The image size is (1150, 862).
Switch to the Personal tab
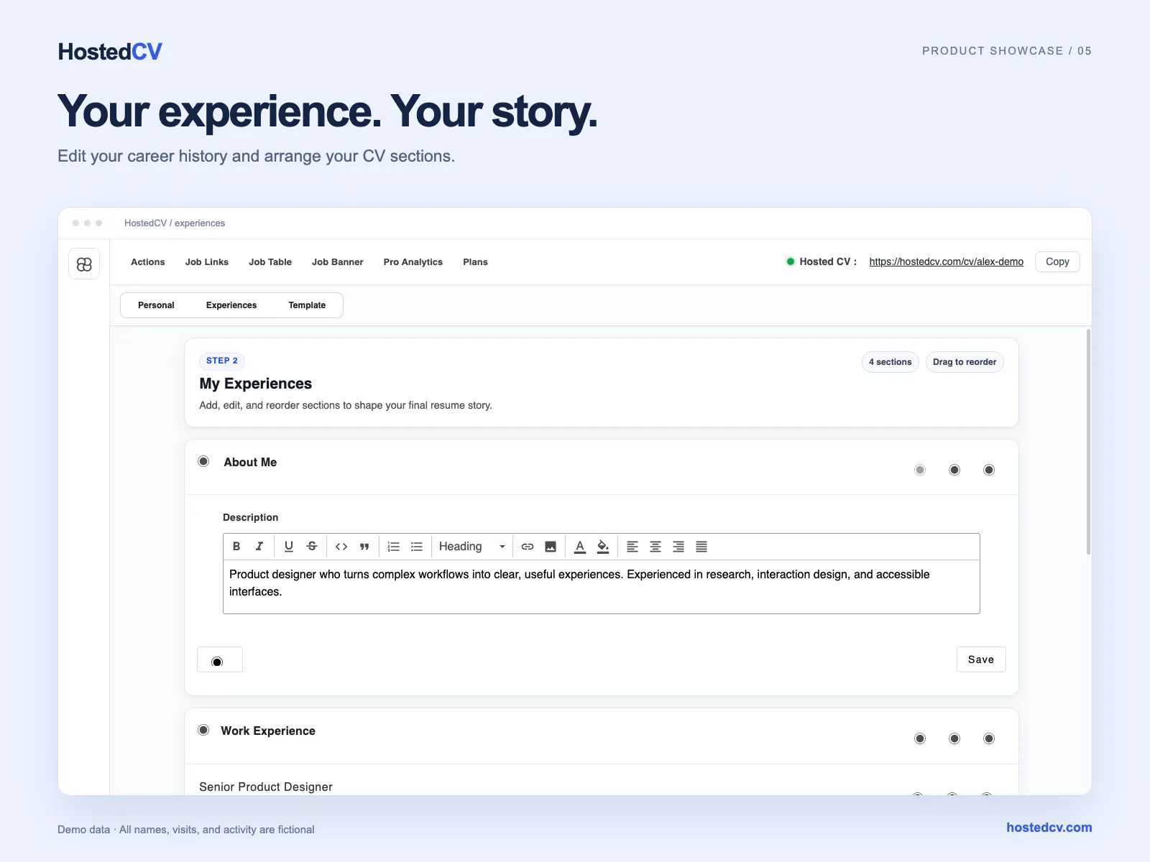point(156,305)
